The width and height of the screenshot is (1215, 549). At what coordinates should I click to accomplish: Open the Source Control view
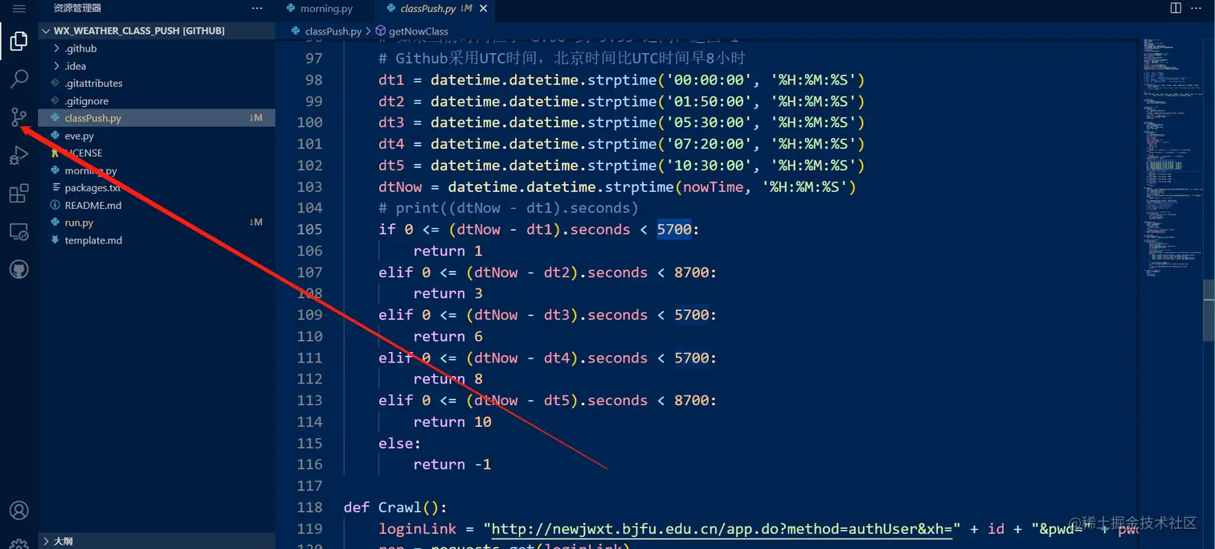[18, 117]
